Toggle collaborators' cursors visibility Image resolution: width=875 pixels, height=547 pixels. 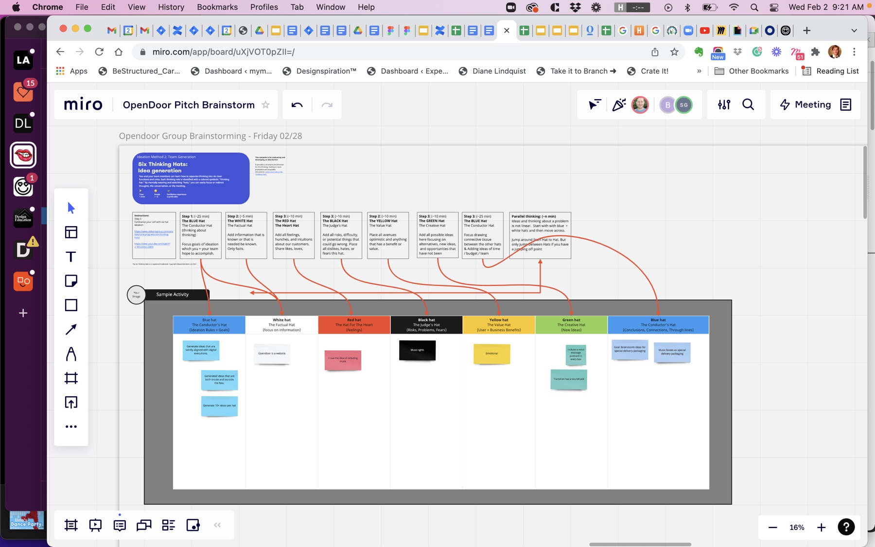click(x=595, y=105)
